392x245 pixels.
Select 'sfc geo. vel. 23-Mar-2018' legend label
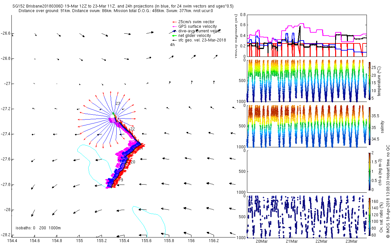(x=202, y=40)
